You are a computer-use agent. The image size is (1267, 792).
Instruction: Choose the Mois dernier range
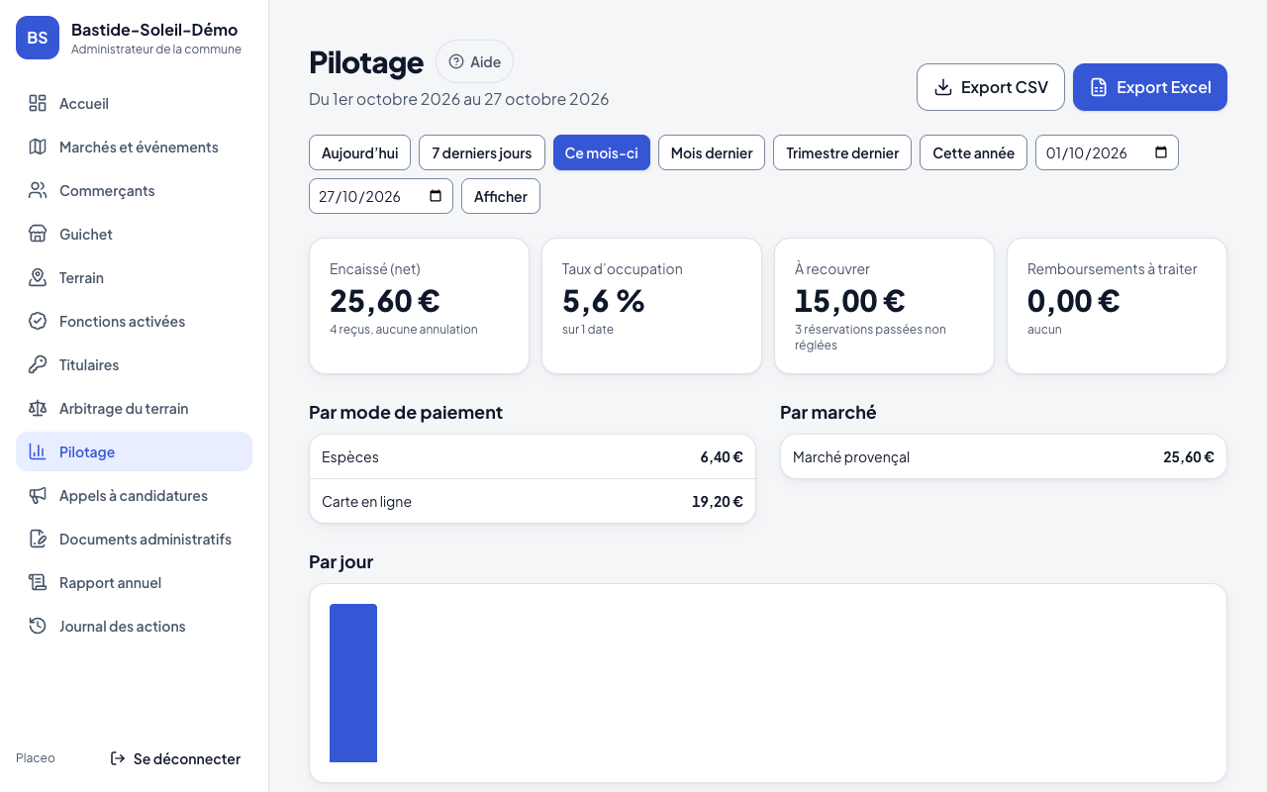[x=712, y=152]
